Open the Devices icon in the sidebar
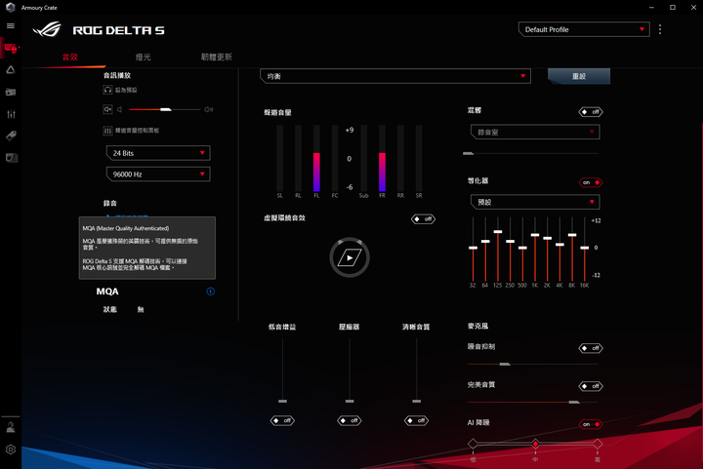703x469 pixels. (x=11, y=48)
